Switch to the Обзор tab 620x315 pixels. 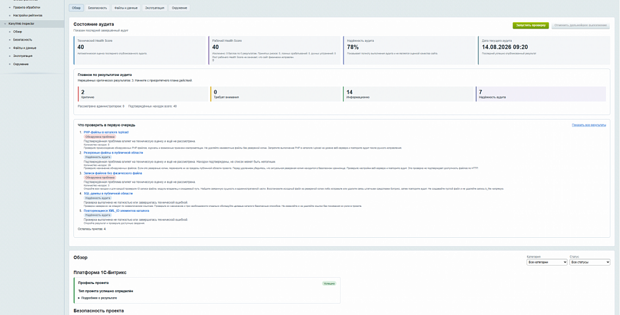[75, 8]
